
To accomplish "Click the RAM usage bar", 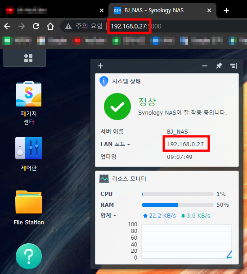I will pos(178,205).
